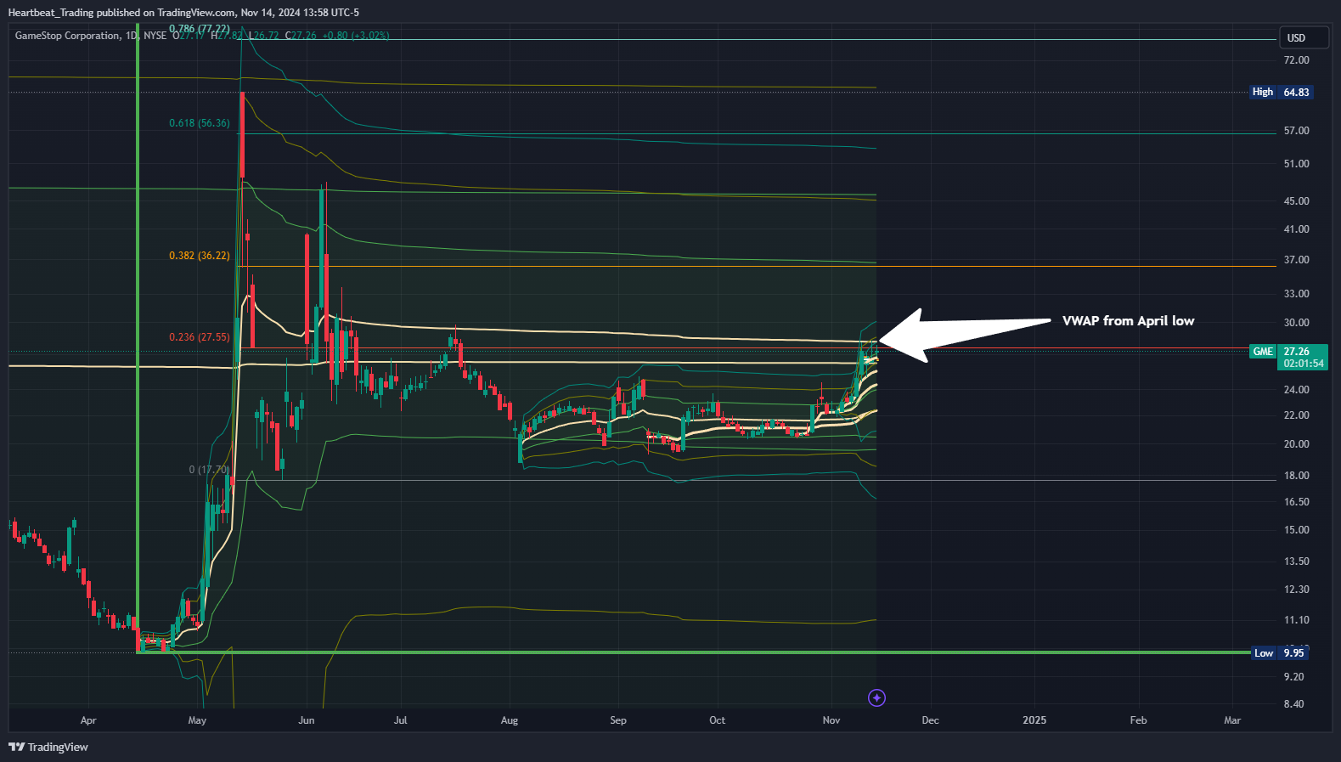Click the 0.786 (77.22) Fibonacci level label
Image resolution: width=1341 pixels, height=762 pixels.
200,29
